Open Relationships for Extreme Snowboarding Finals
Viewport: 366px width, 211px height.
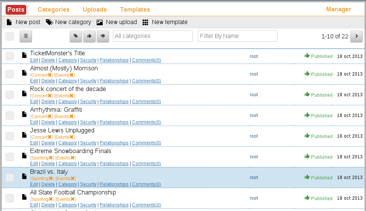(114, 164)
